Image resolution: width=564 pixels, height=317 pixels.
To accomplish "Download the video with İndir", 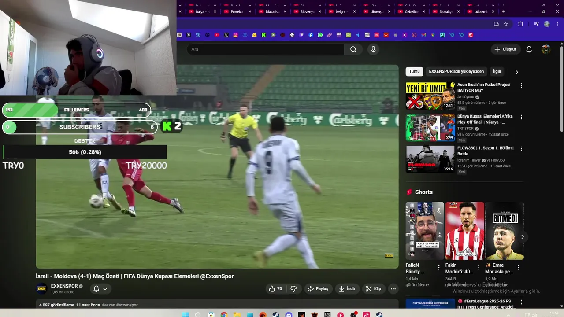I will point(347,289).
